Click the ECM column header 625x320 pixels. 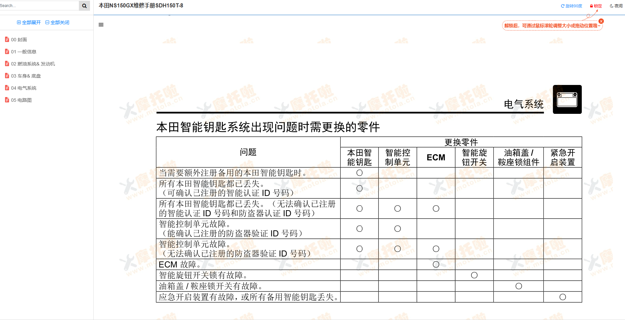[436, 157]
